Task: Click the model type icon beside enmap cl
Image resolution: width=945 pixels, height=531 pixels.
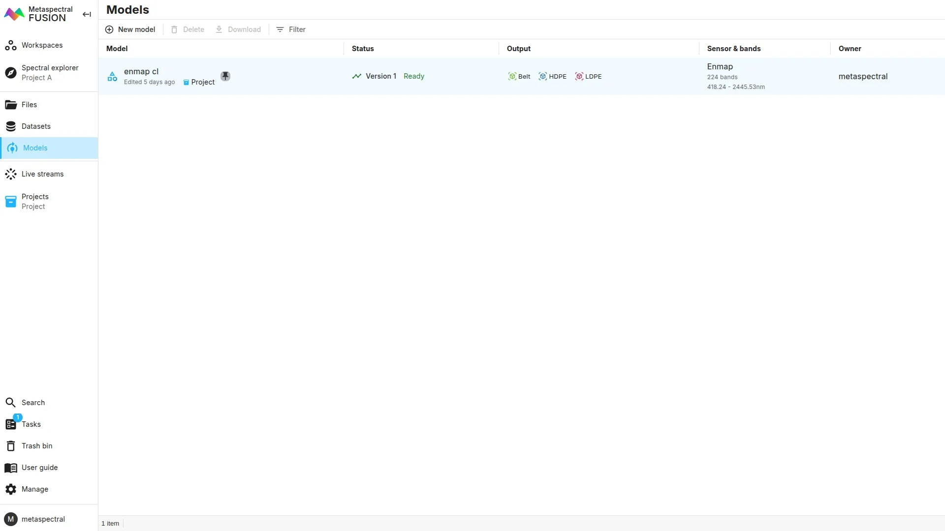Action: pyautogui.click(x=112, y=76)
